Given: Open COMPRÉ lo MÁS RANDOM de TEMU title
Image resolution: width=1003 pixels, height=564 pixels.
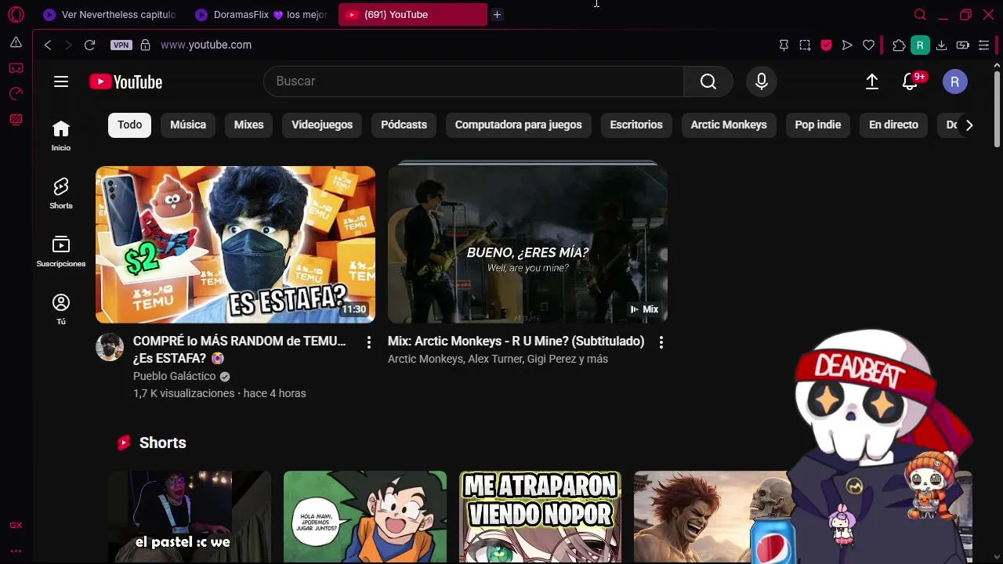Looking at the screenshot, I should (240, 349).
